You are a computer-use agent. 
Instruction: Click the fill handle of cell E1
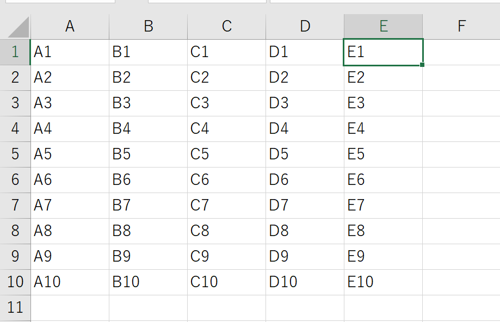point(422,65)
